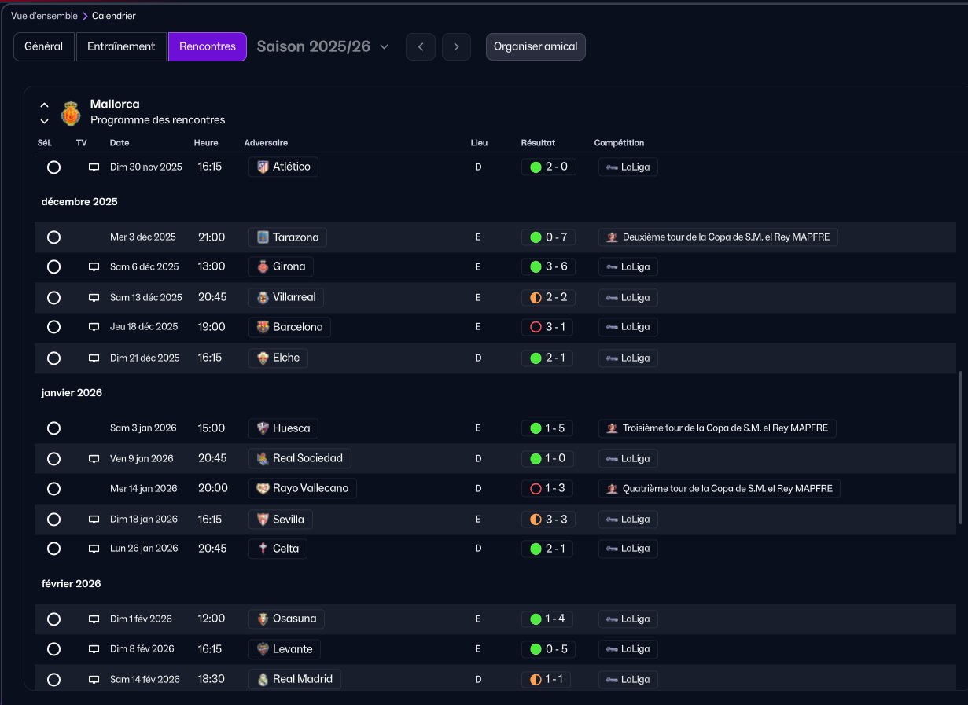Select the radio button for Huesca match
This screenshot has width=968, height=705.
pos(53,428)
